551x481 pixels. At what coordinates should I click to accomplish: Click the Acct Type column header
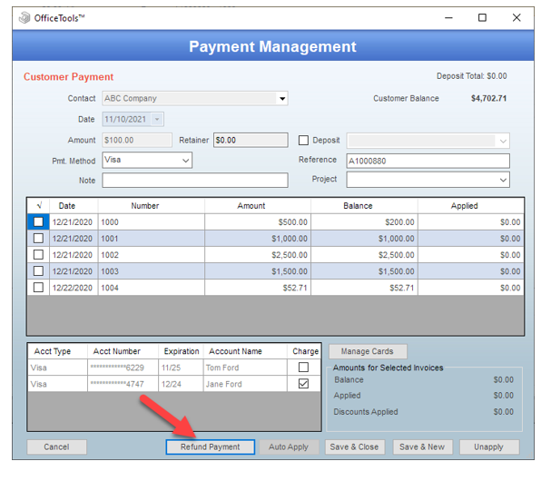(x=57, y=351)
